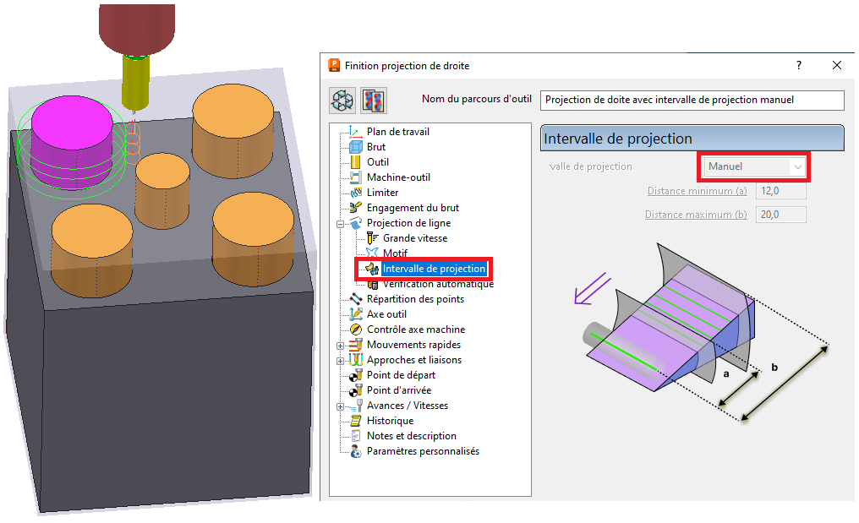Click the toolpath preview icon button
The image size is (859, 523).
(x=373, y=100)
